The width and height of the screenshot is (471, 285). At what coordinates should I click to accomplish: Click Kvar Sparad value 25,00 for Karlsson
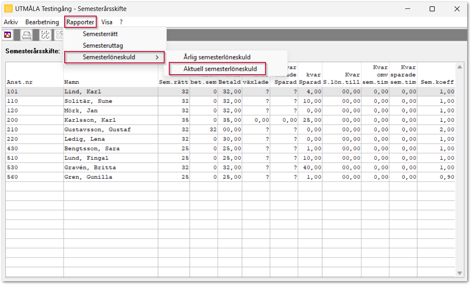coord(312,120)
